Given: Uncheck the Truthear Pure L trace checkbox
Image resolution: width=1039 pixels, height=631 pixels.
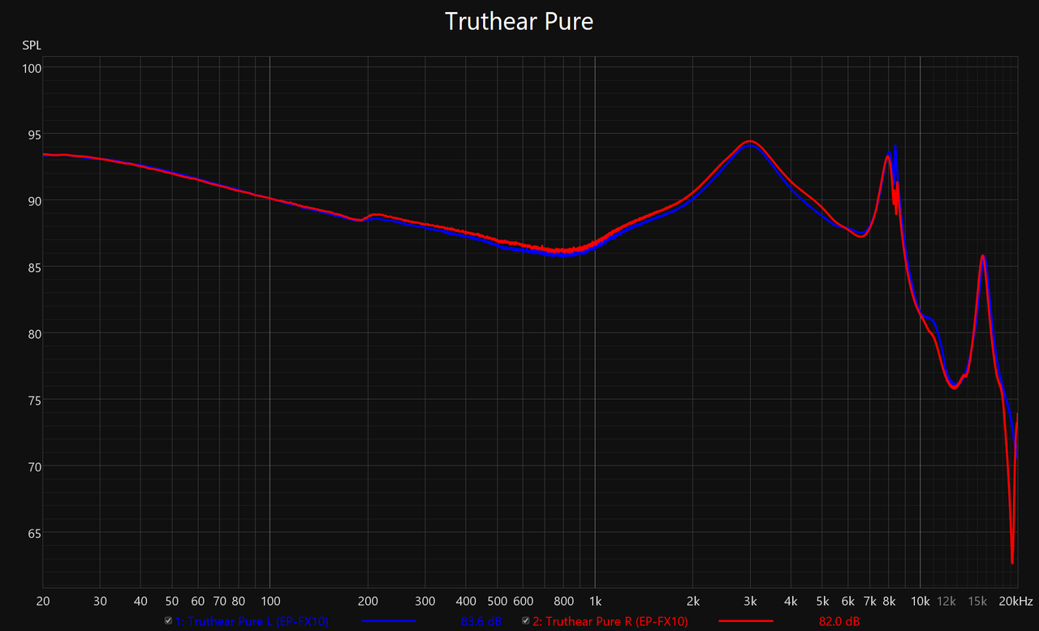Looking at the screenshot, I should 168,621.
